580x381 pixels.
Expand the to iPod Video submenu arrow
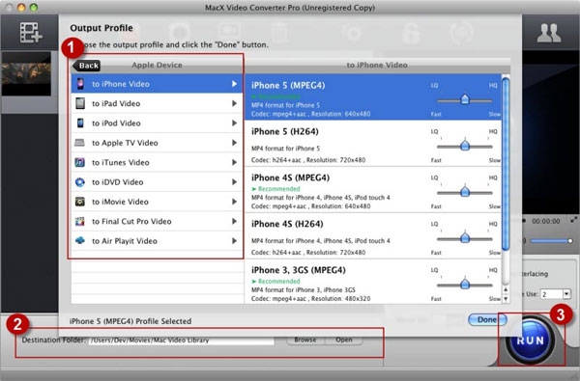pos(234,122)
